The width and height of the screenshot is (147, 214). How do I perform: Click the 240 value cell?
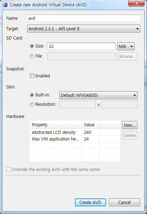[x=90, y=132]
